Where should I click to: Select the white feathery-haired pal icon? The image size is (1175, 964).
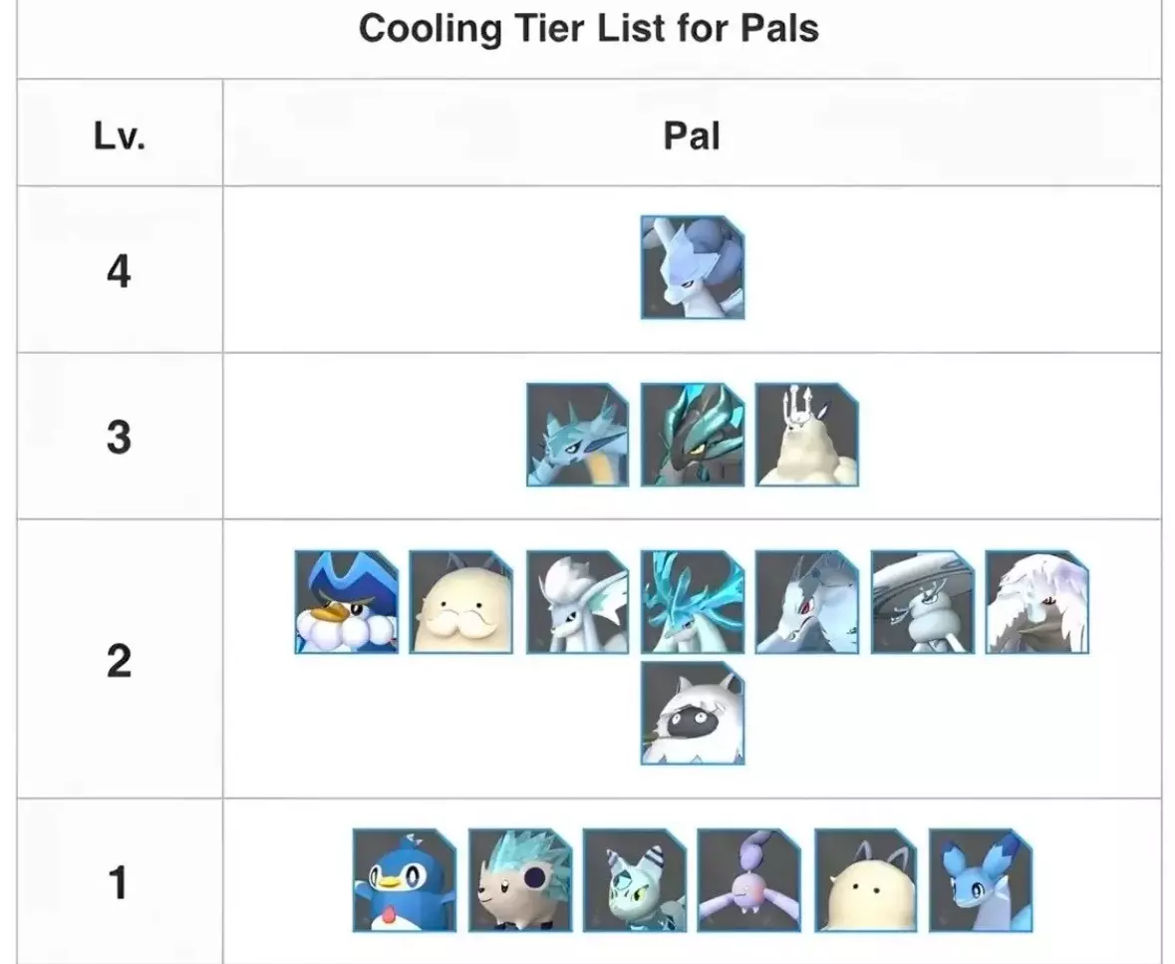pyautogui.click(x=1036, y=602)
